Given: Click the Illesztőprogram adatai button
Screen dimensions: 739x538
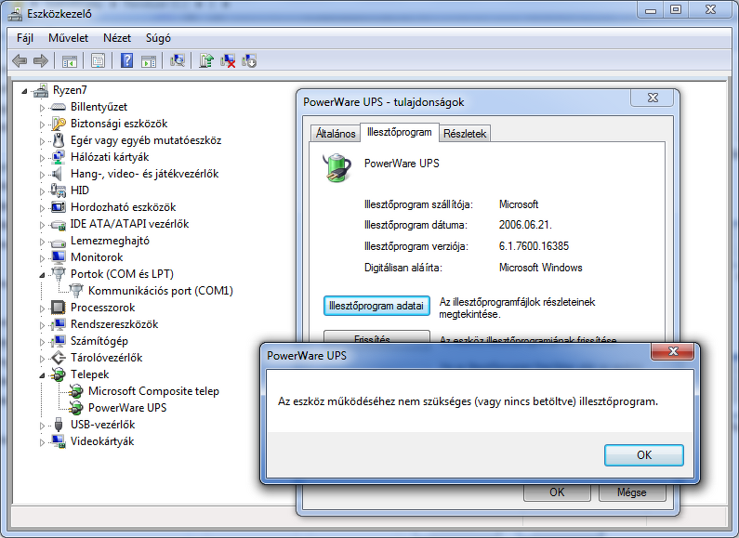Looking at the screenshot, I should coord(376,306).
